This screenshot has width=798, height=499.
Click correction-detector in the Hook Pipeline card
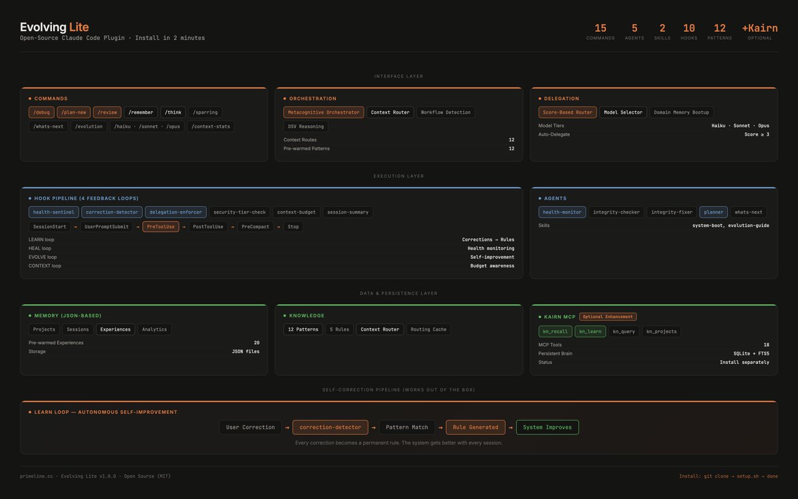[112, 212]
